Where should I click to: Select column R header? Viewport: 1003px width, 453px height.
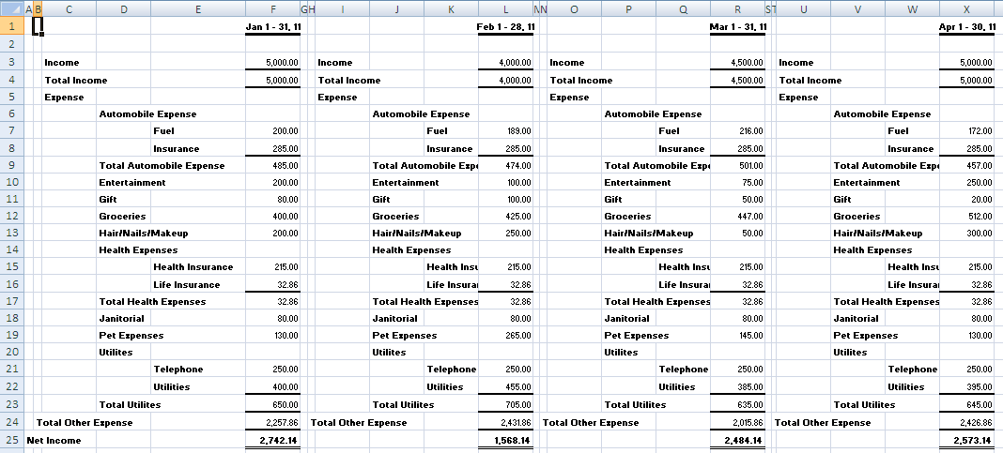point(738,8)
